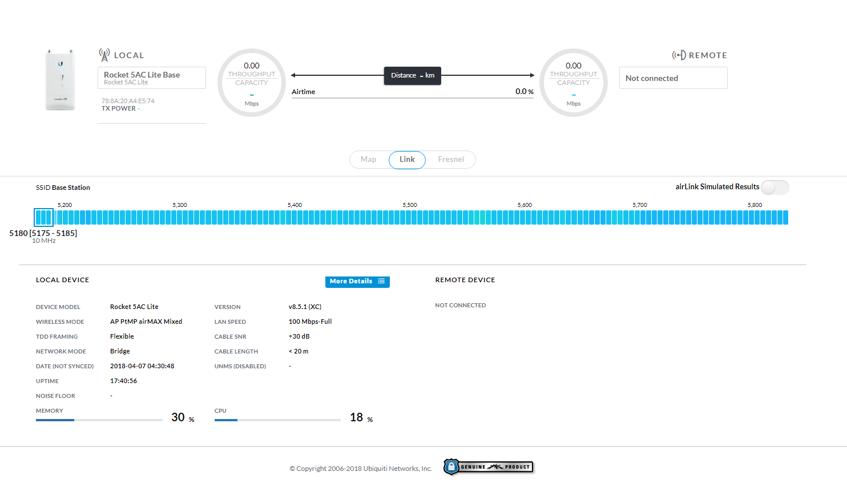This screenshot has height=480, width=847.
Task: Click the 5180 [5175 - 5185] channel text
Action: tap(43, 233)
